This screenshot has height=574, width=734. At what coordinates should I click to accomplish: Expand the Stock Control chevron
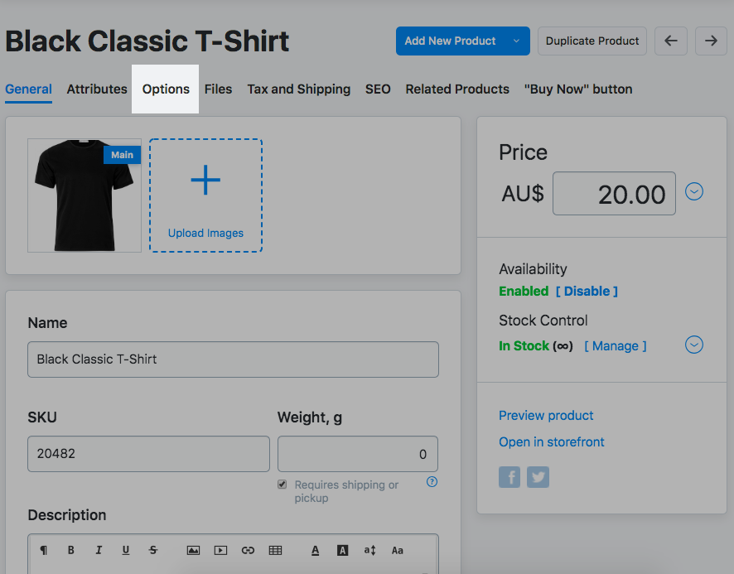point(694,345)
